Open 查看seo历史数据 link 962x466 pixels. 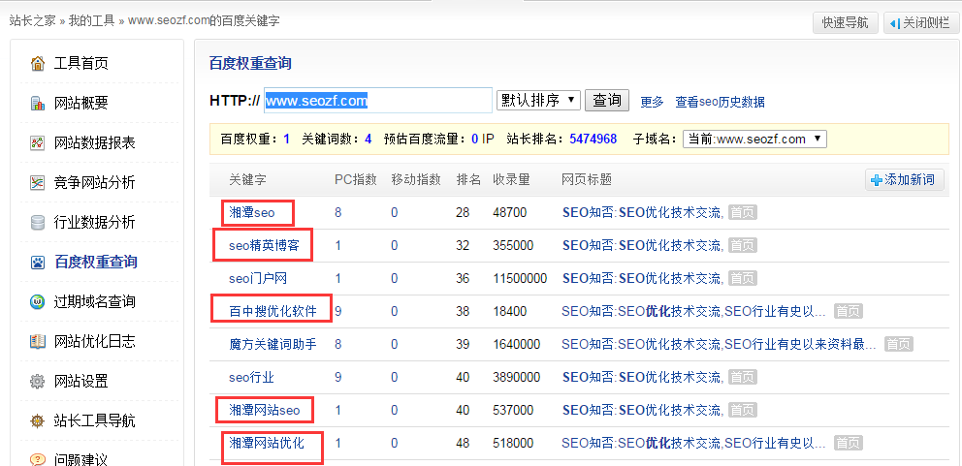click(x=720, y=102)
